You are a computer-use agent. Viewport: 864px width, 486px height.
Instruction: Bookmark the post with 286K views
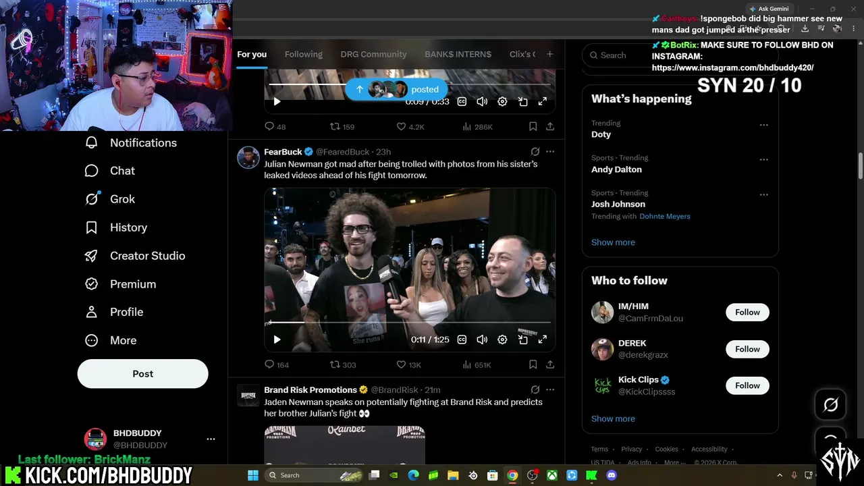coord(533,126)
